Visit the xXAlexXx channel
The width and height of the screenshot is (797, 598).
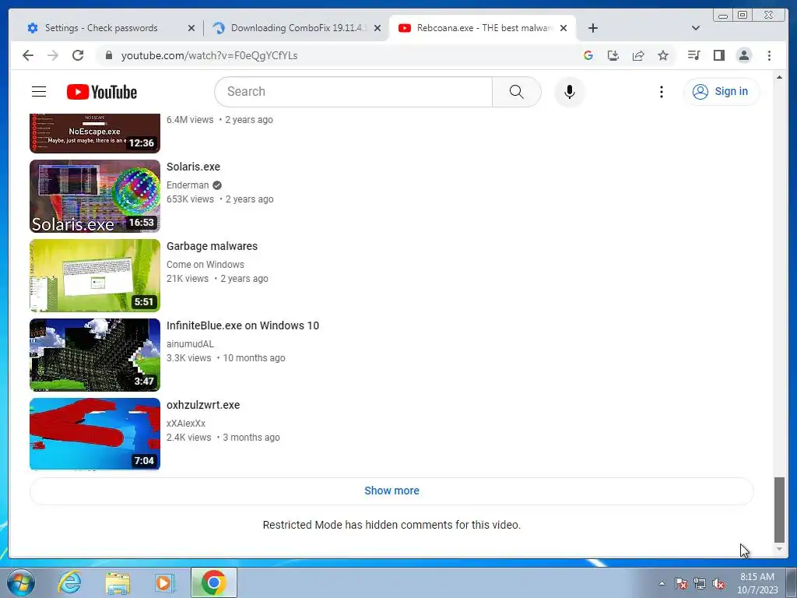[x=185, y=423]
